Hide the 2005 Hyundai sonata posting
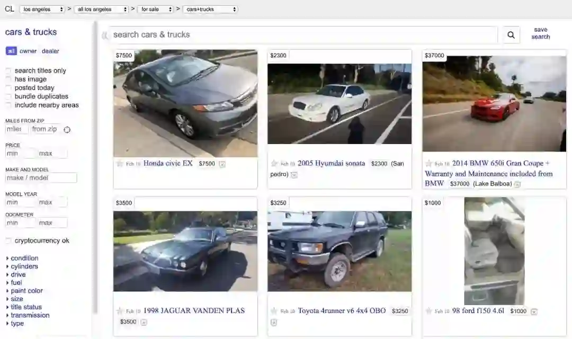Screen dimensions: 572x339 294,175
